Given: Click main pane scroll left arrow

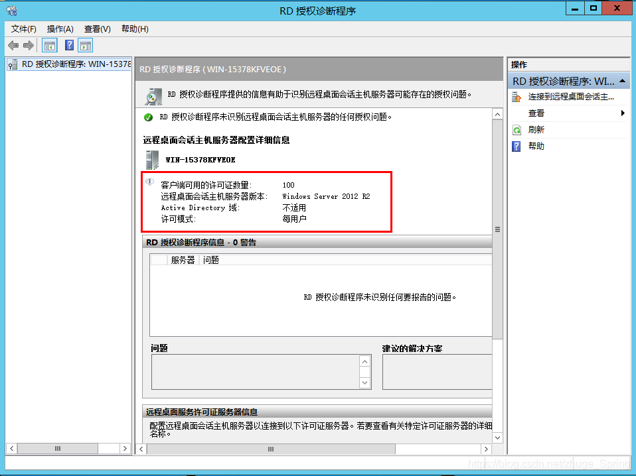Looking at the screenshot, I should pos(141,449).
